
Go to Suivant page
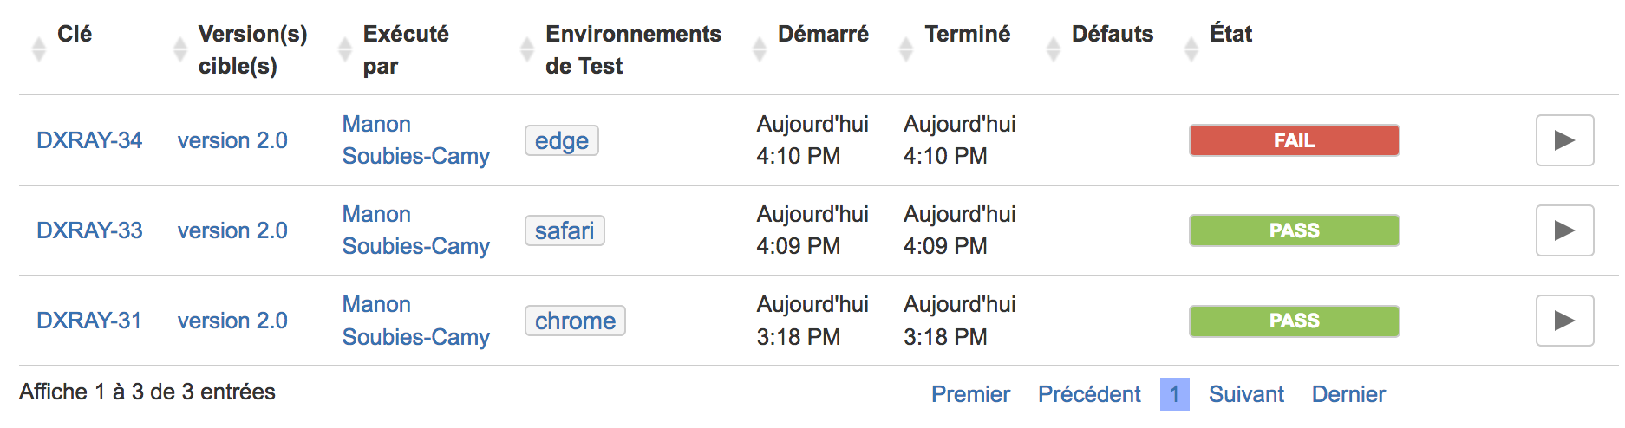(1246, 394)
